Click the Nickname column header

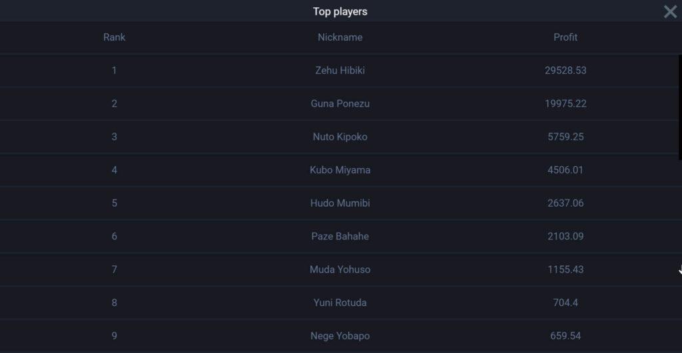coord(340,37)
